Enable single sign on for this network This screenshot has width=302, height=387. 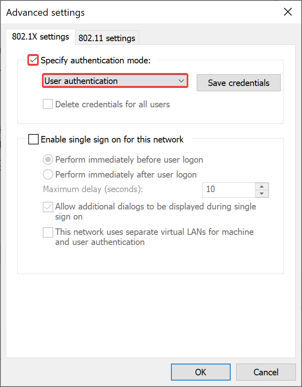(x=33, y=139)
